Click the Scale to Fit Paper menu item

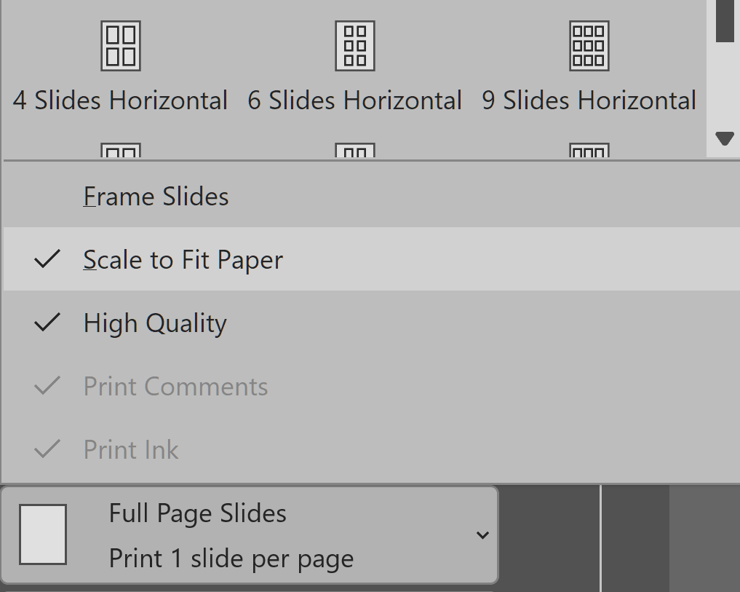[x=183, y=260]
